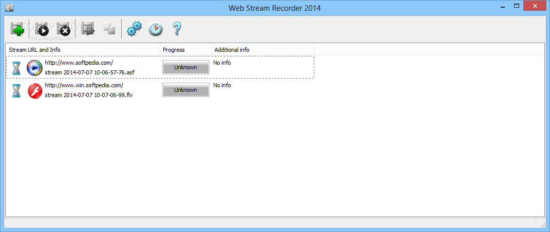Click No info text of the .asf stream

click(222, 63)
